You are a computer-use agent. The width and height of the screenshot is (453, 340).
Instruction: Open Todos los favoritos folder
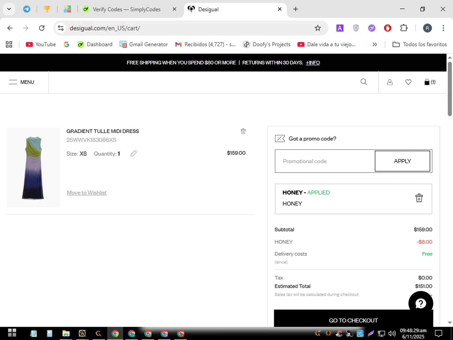point(419,44)
